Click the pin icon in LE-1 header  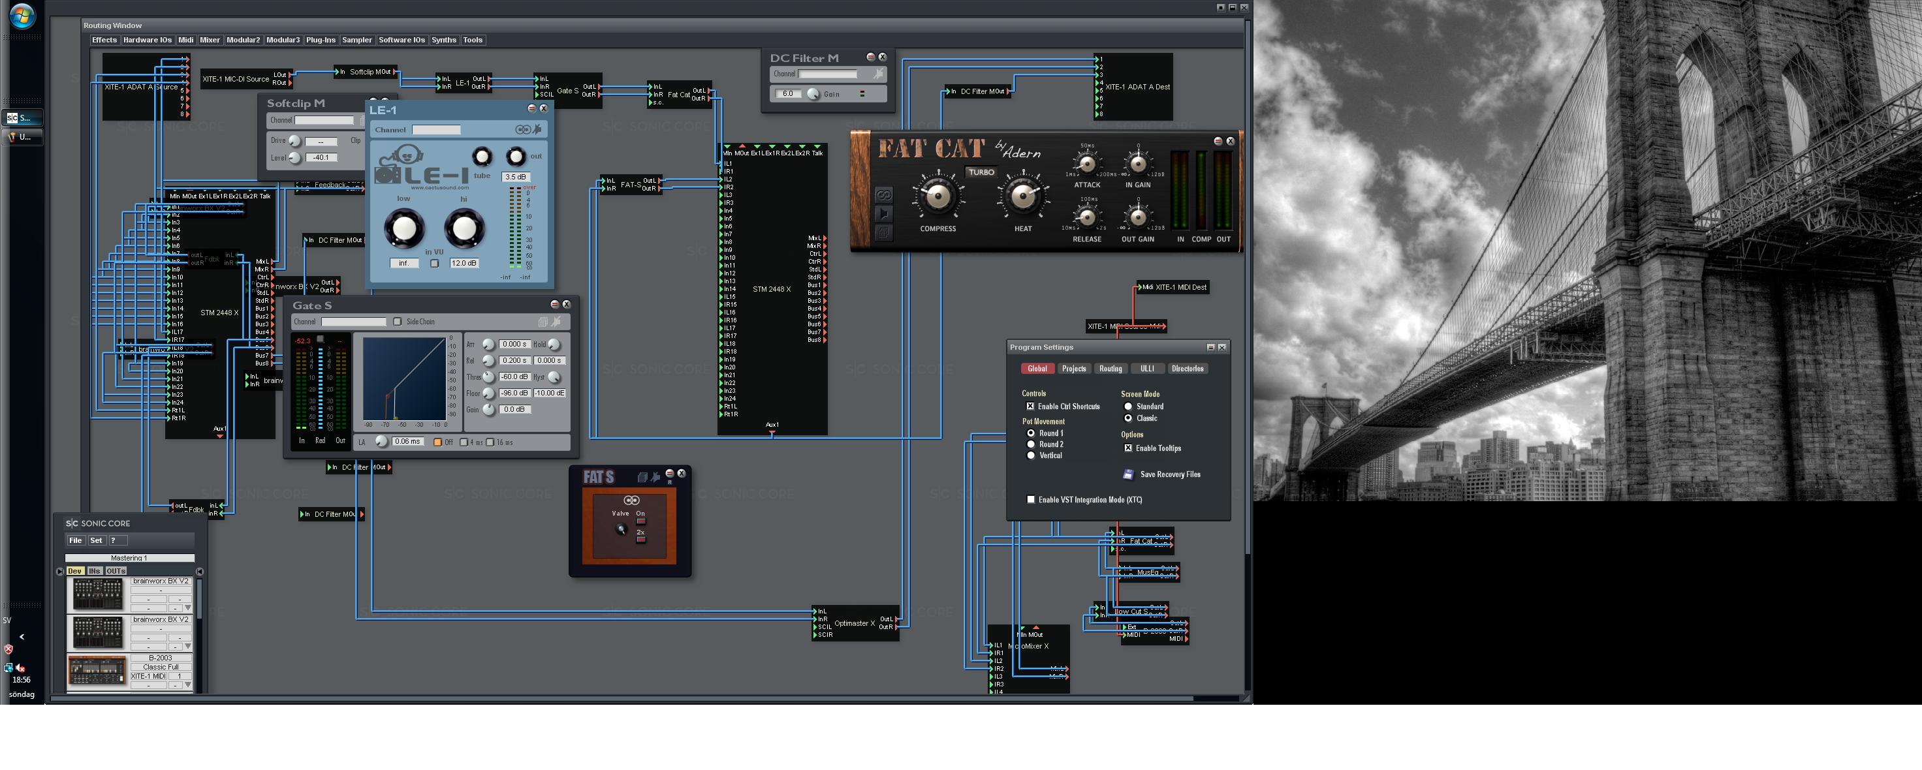click(537, 129)
